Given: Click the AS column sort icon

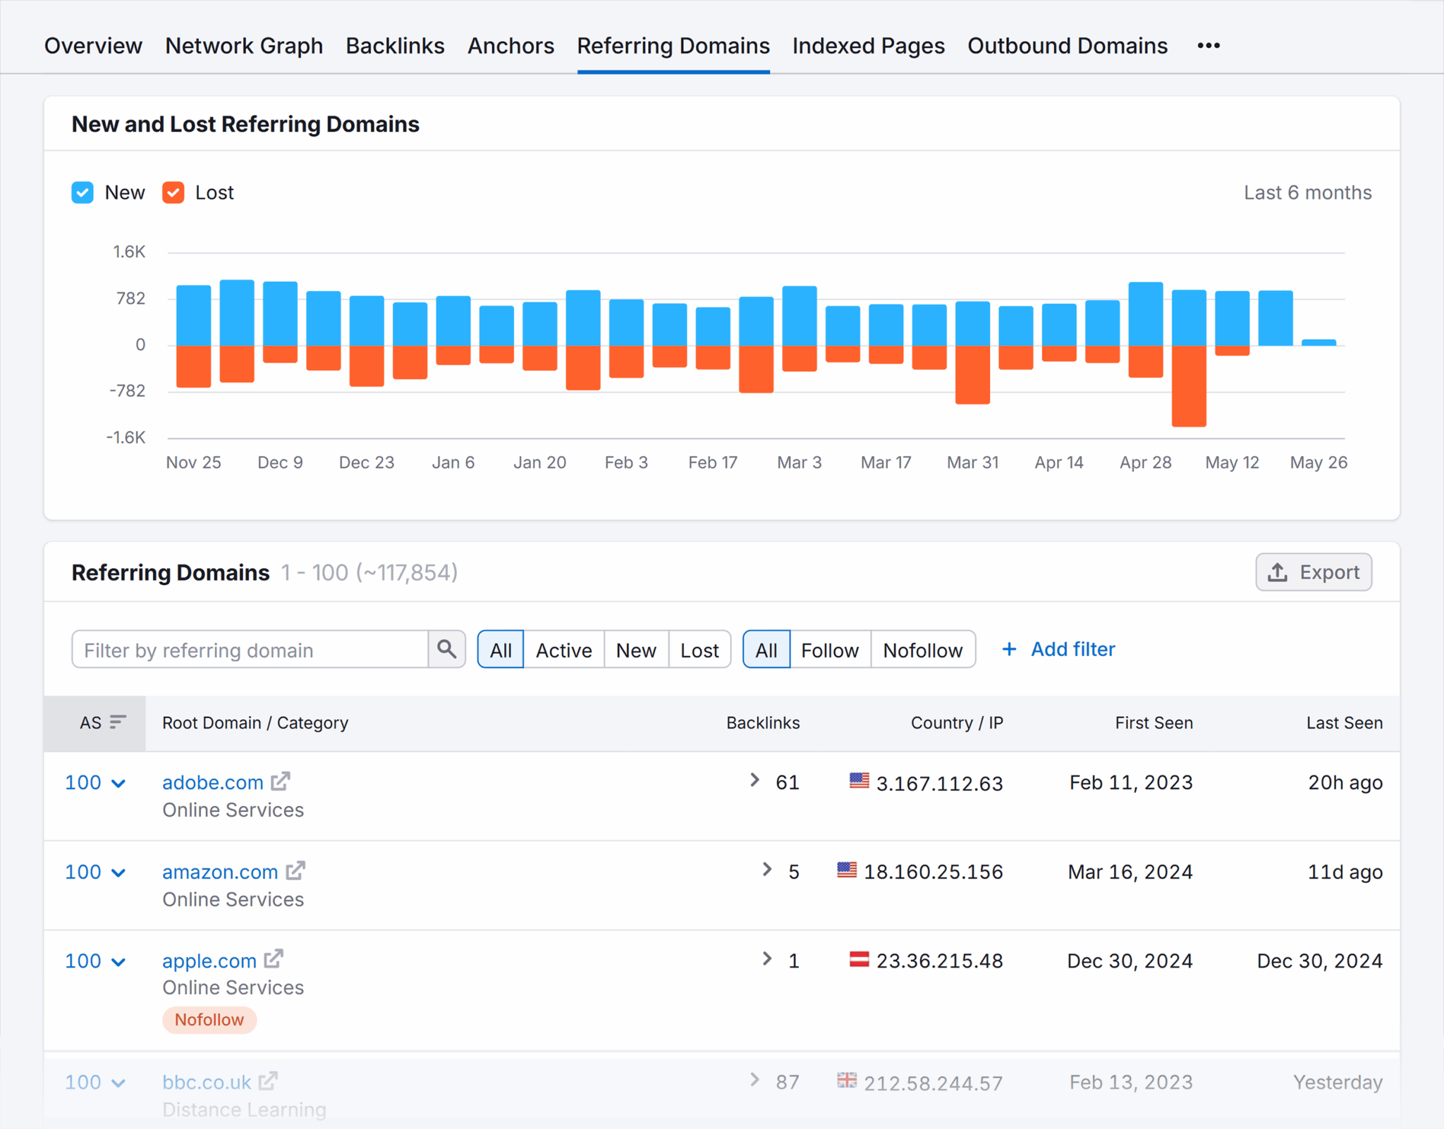Looking at the screenshot, I should 118,722.
